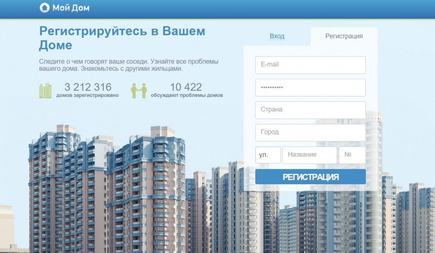Image resolution: width=435 pixels, height=253 pixels.
Task: Click the house logo icon in header
Action: (x=44, y=8)
